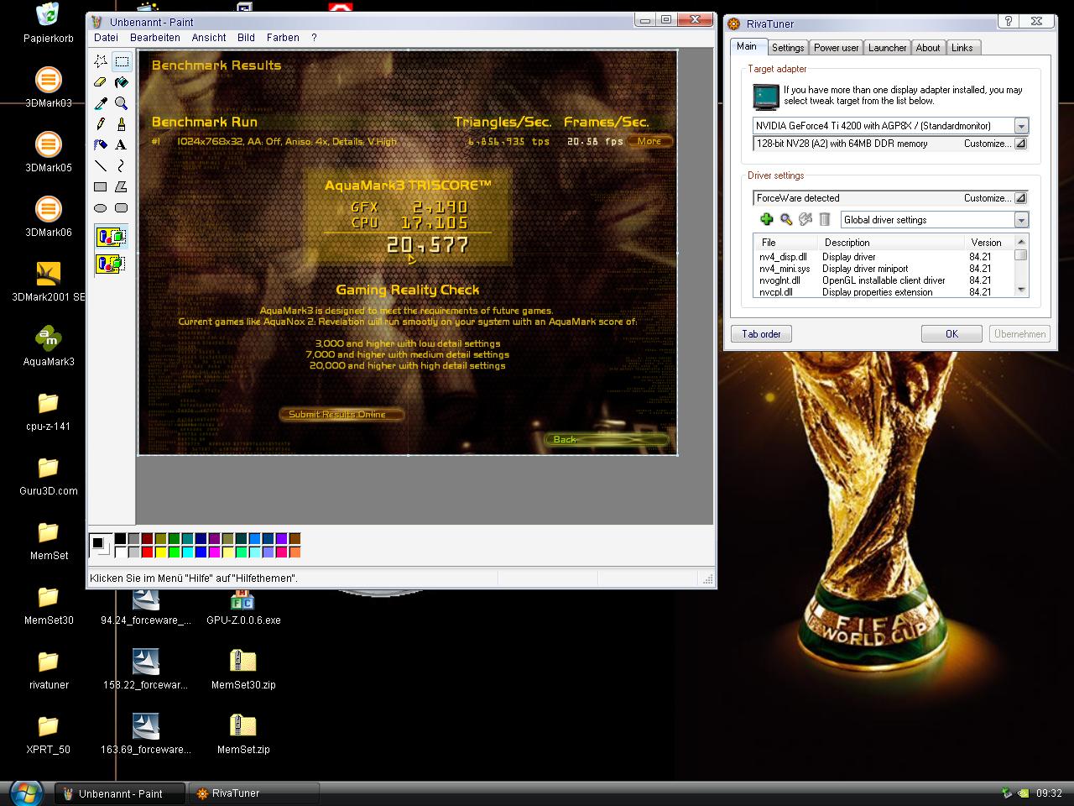Click the Tab order button
The image size is (1074, 806).
(761, 334)
